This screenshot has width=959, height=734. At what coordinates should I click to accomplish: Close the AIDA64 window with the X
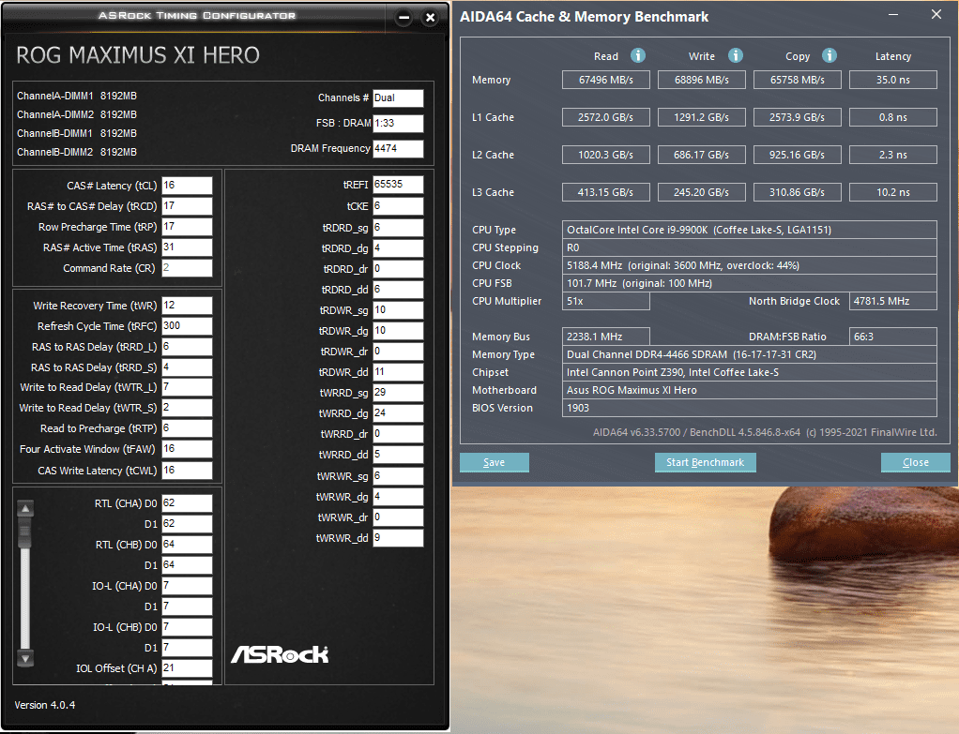point(936,14)
